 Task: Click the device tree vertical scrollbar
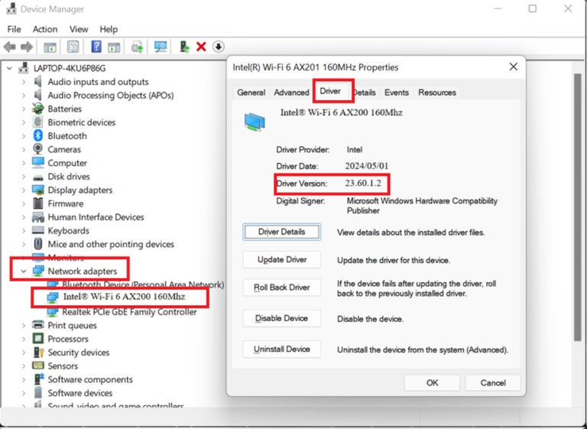(577, 207)
